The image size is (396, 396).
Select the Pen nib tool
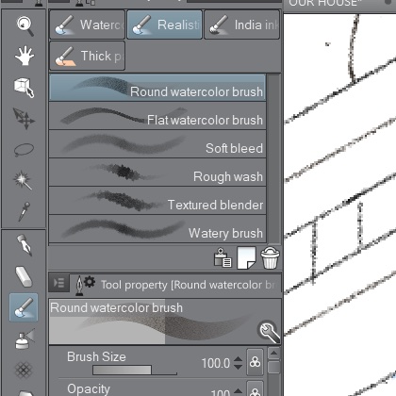click(x=25, y=245)
